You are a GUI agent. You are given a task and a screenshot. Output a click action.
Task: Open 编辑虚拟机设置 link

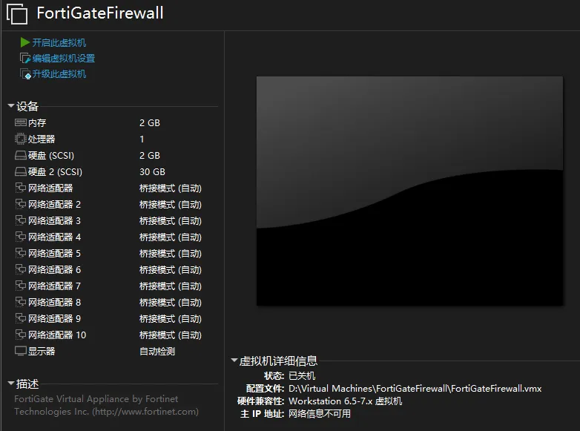tap(64, 59)
